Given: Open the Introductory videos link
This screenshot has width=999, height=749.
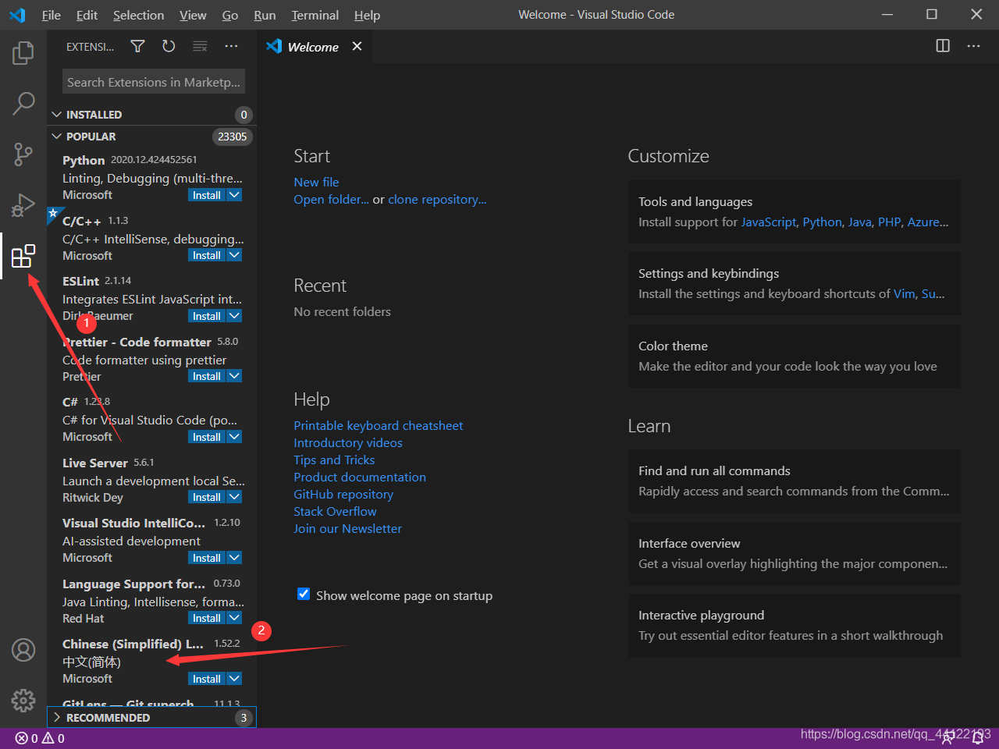Looking at the screenshot, I should click(x=348, y=442).
